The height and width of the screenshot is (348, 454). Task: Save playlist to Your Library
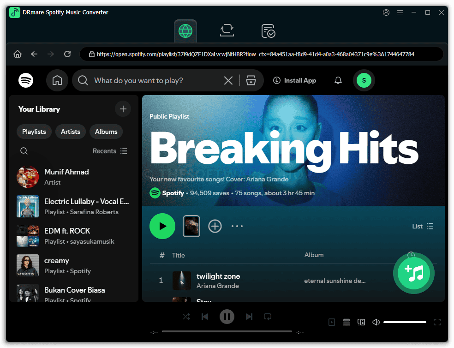point(215,226)
